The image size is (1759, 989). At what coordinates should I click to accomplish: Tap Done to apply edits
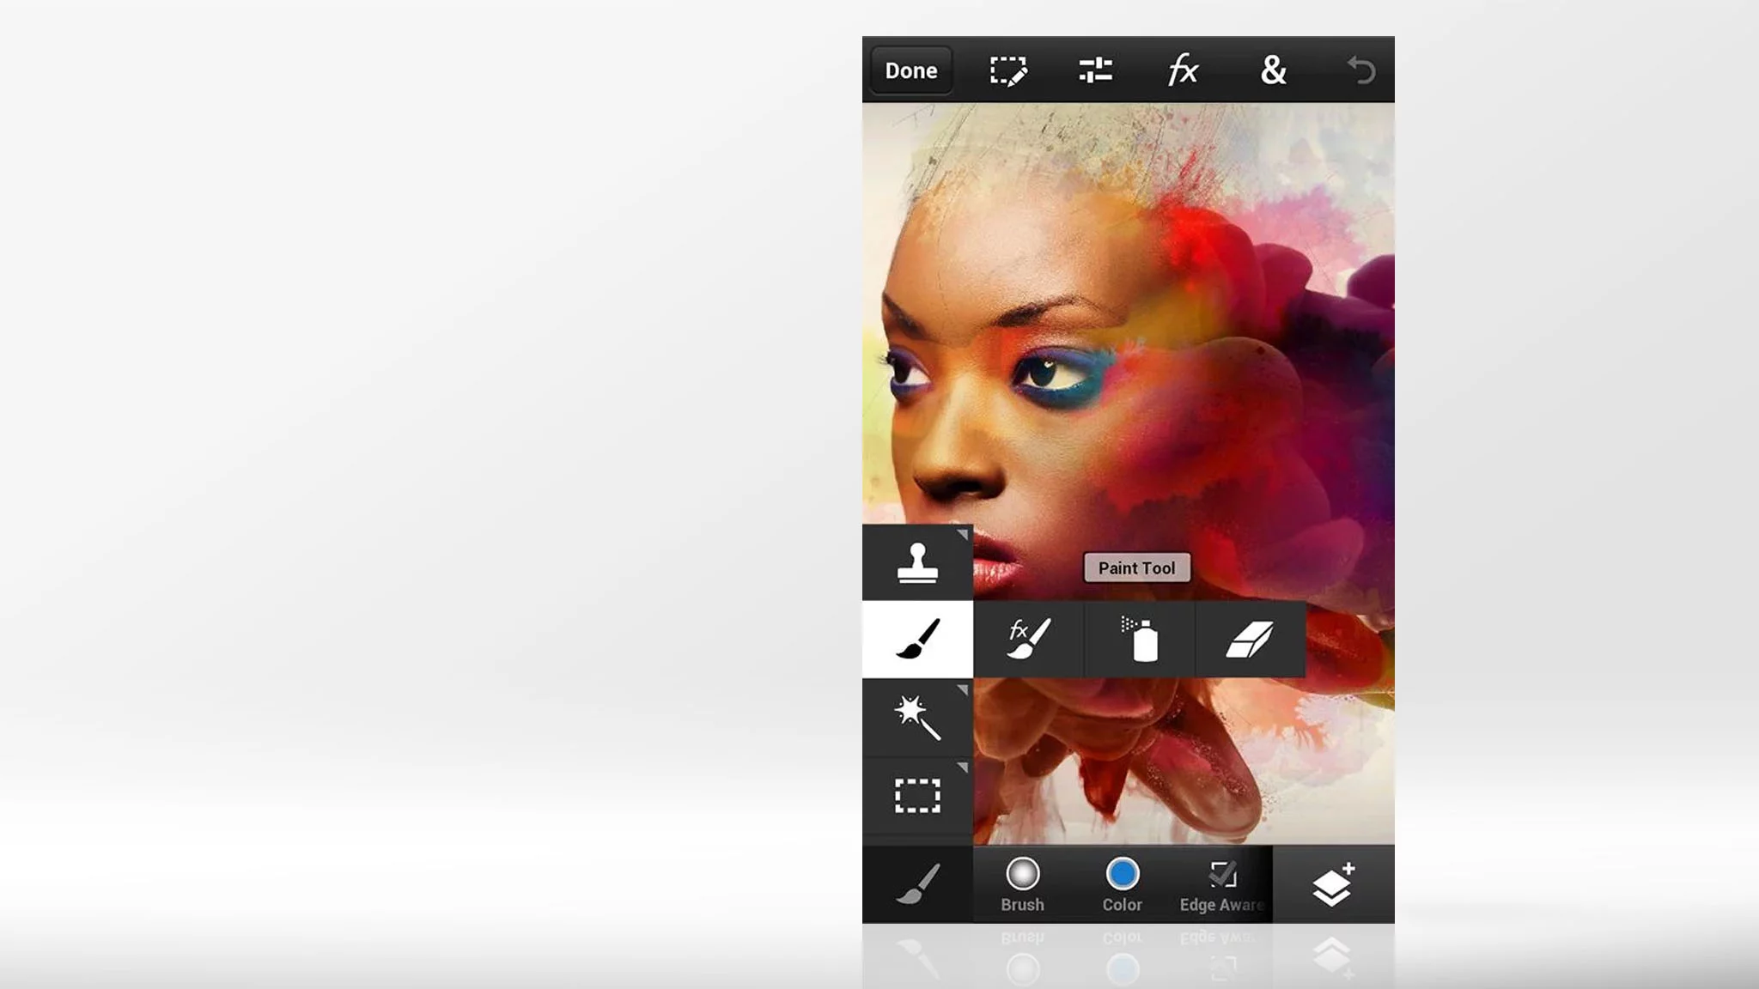910,71
